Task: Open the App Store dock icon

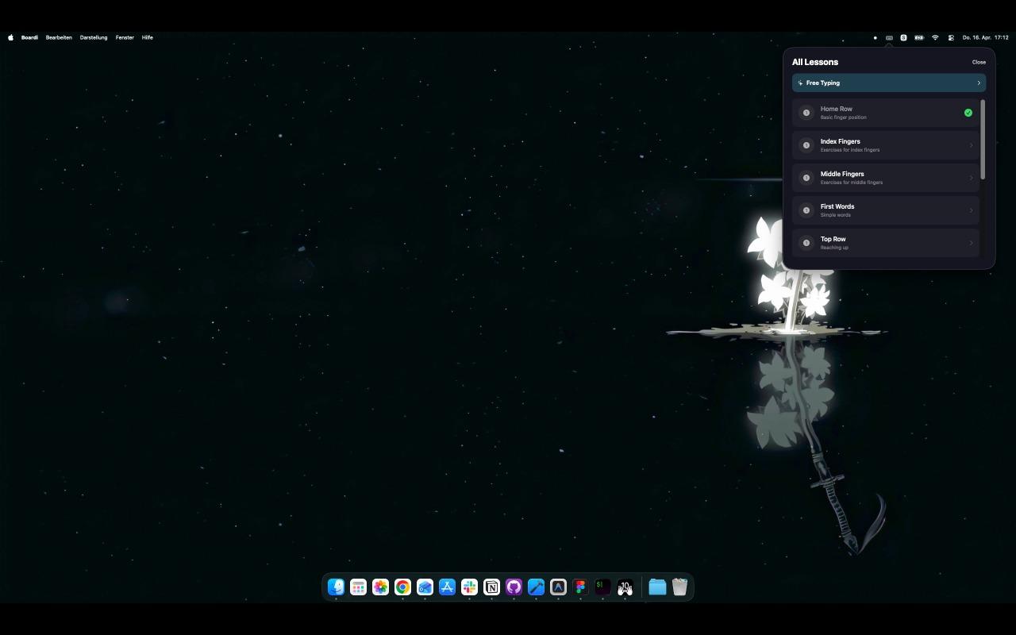Action: click(x=448, y=587)
